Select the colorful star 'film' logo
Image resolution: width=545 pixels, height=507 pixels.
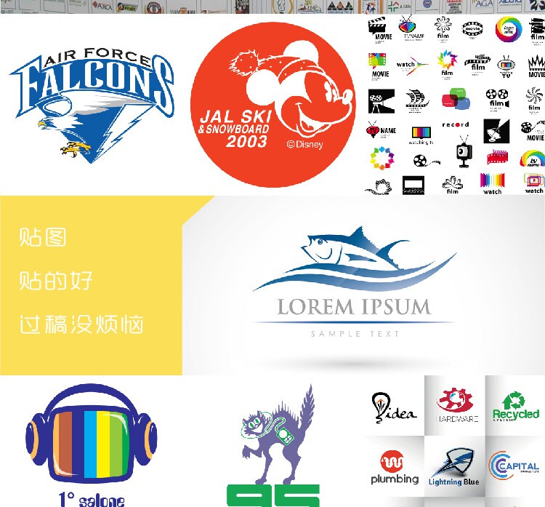[447, 63]
